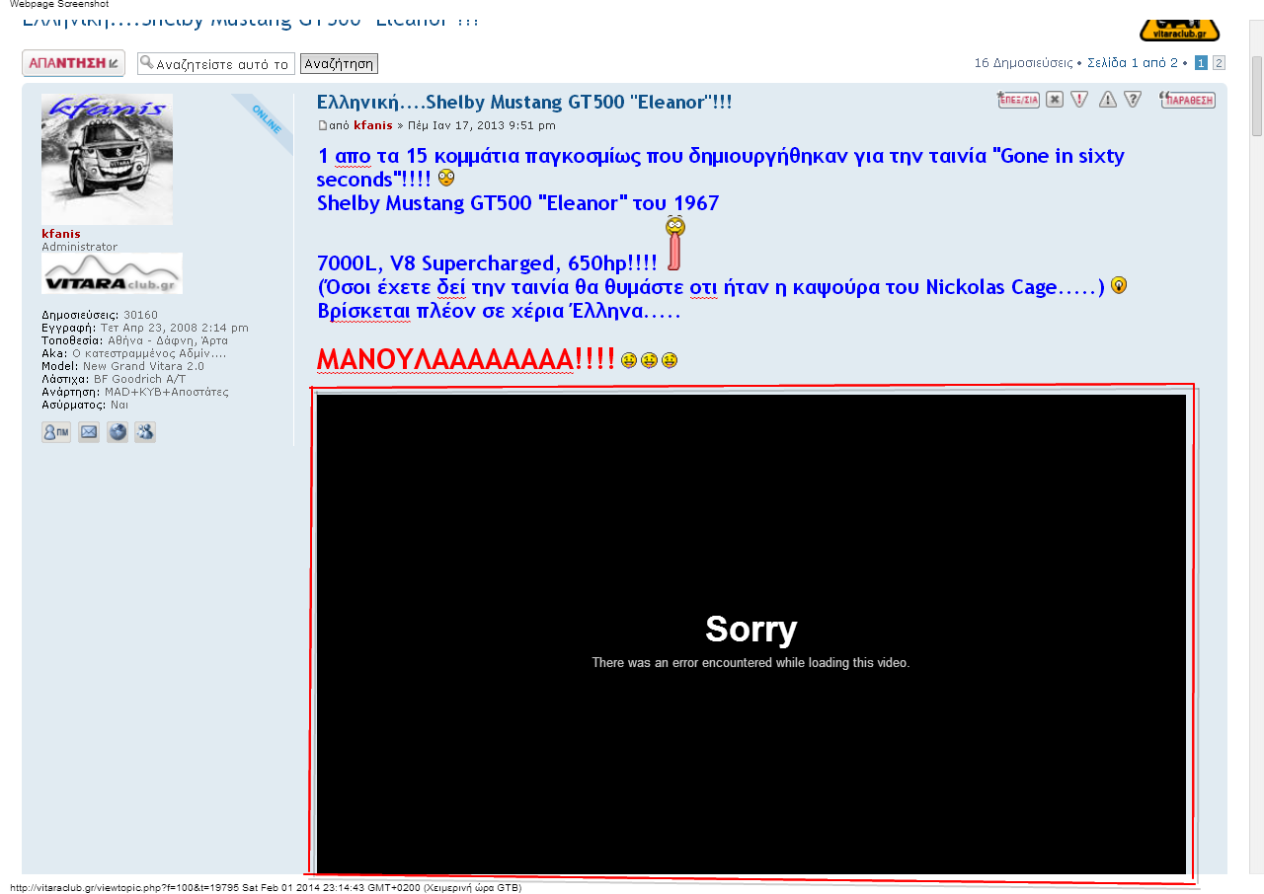
Task: Click the '16 Δημοσιεύσεις' text
Action: point(1023,63)
